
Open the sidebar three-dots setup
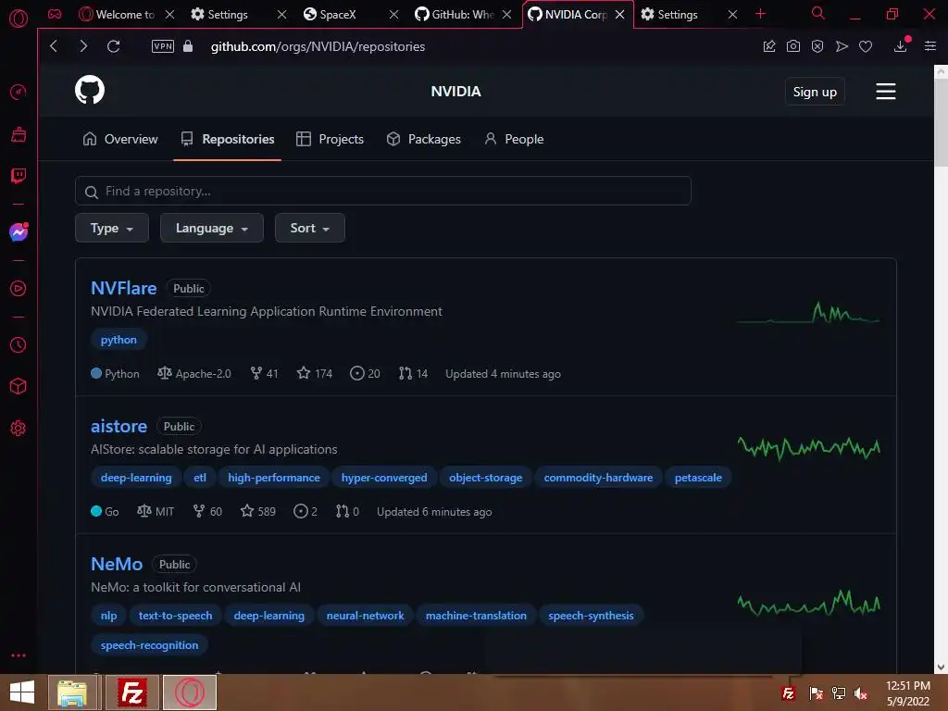[19, 655]
